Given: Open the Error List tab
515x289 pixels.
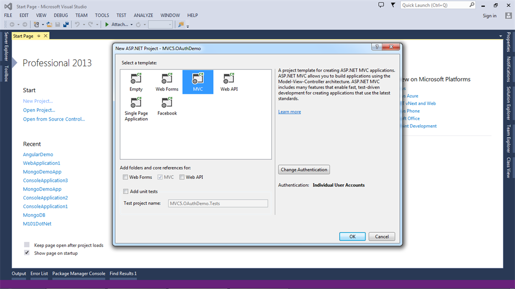Looking at the screenshot, I should (x=39, y=273).
